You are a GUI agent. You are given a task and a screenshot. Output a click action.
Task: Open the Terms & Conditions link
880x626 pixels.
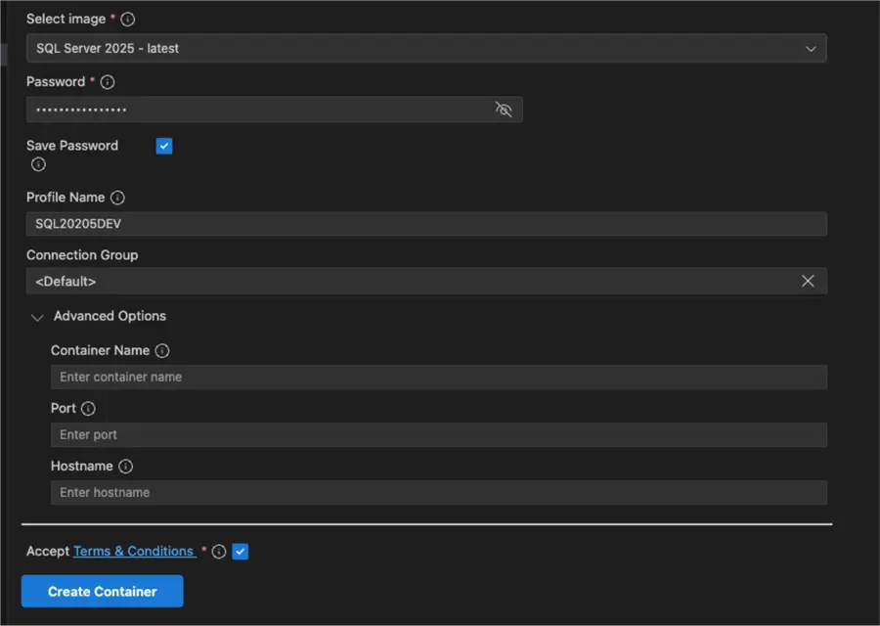[x=134, y=551]
